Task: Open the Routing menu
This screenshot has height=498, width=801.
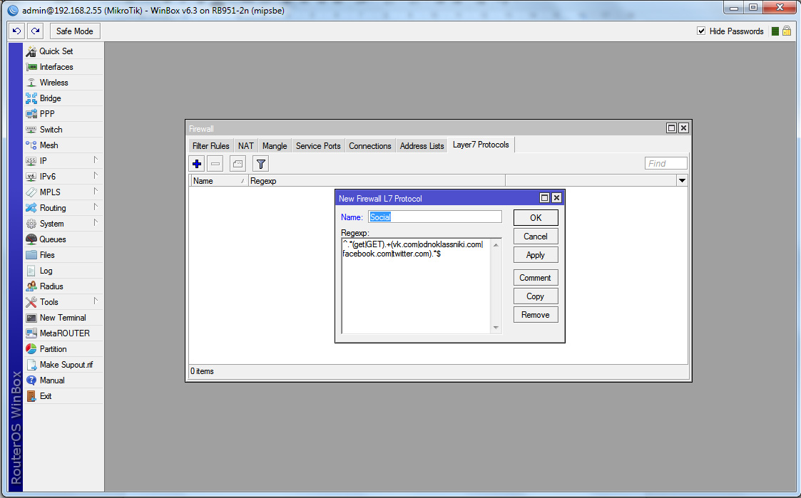Action: point(63,208)
